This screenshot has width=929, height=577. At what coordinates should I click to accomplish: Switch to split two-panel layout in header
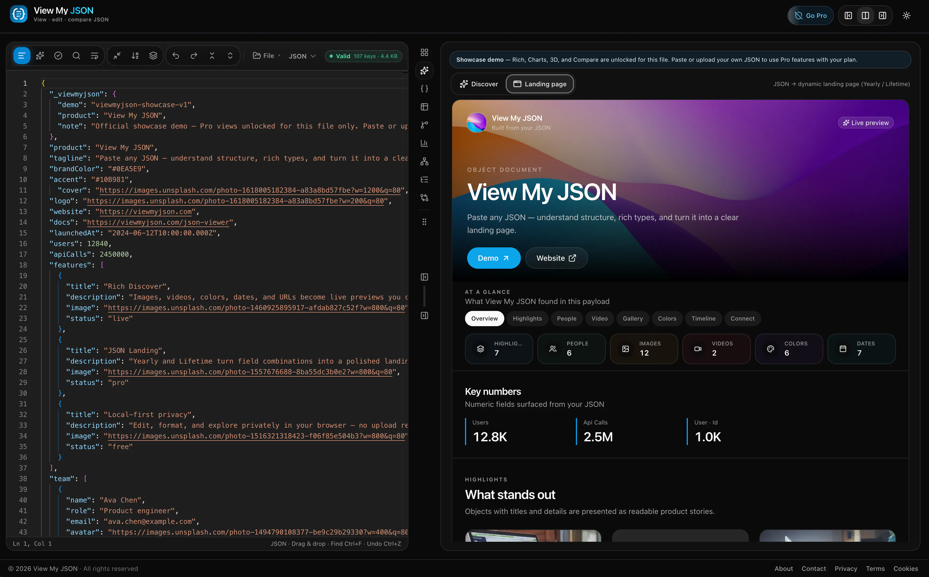pos(865,16)
